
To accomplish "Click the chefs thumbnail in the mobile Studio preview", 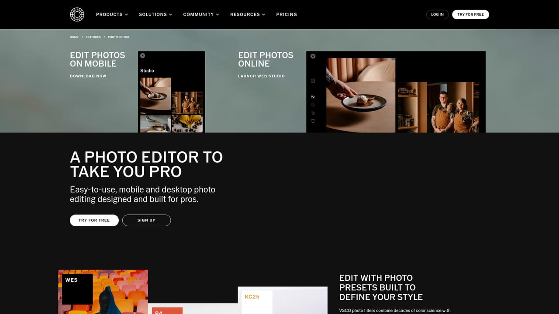I will pyautogui.click(x=187, y=103).
